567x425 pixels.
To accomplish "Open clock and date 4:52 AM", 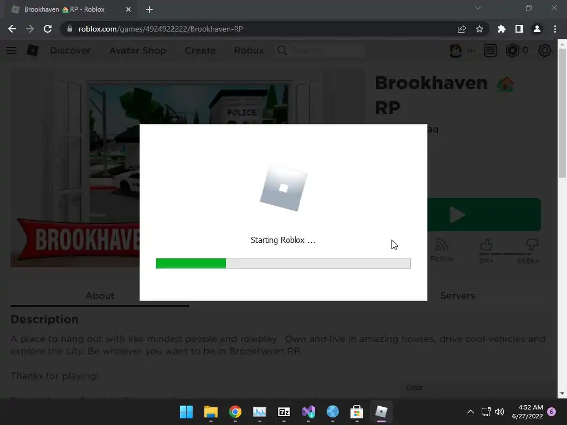I will [x=527, y=412].
